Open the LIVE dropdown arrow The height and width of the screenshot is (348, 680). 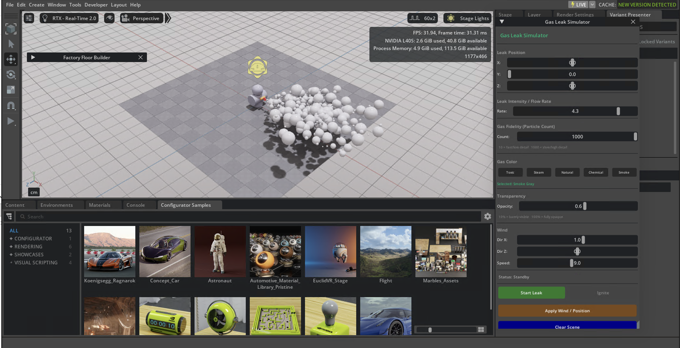coord(592,5)
